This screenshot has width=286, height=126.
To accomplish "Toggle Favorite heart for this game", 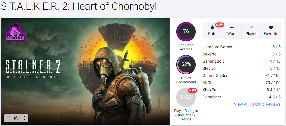I will (x=271, y=31).
